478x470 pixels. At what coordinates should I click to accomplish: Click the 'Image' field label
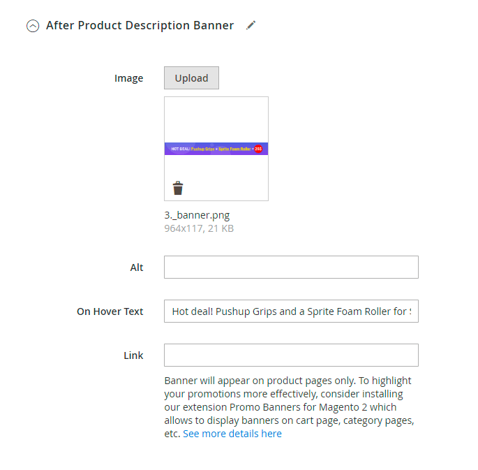click(129, 78)
